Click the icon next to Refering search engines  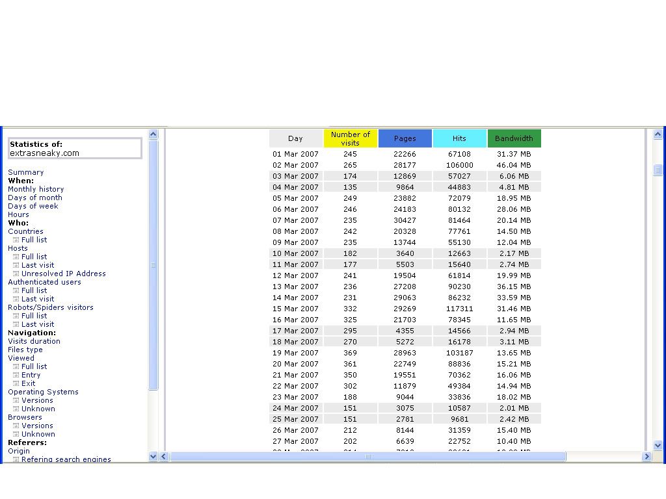pos(16,459)
